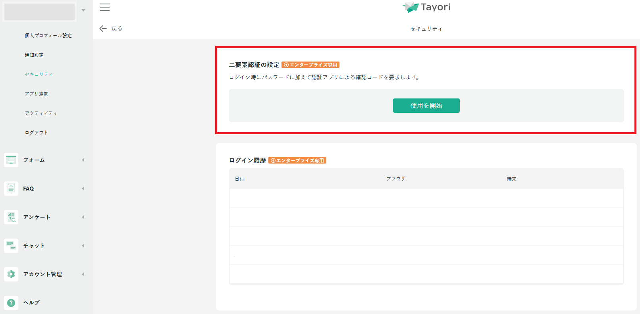Viewport: 640px width, 314px height.
Task: Click the FAQ document icon
Action: click(11, 189)
